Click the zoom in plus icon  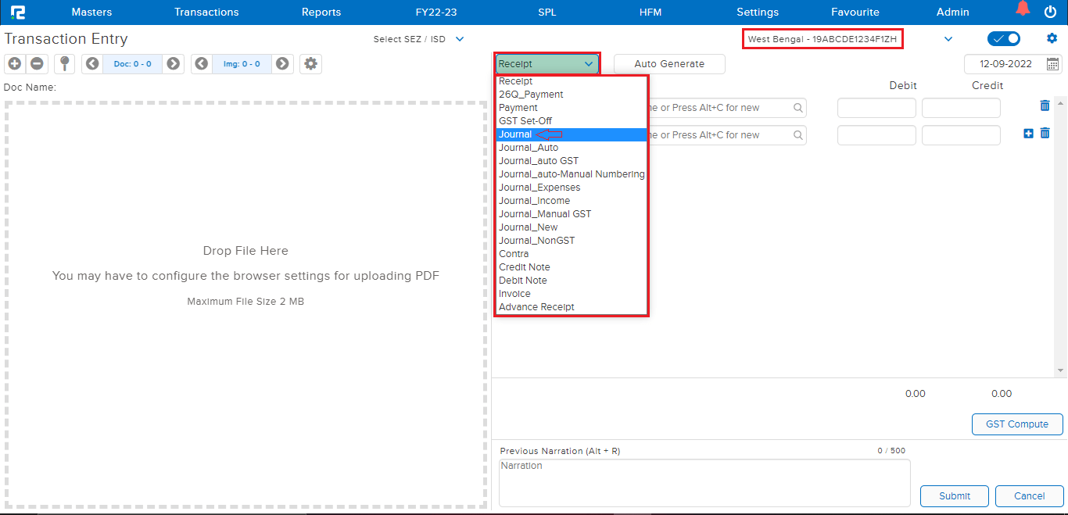pos(14,64)
